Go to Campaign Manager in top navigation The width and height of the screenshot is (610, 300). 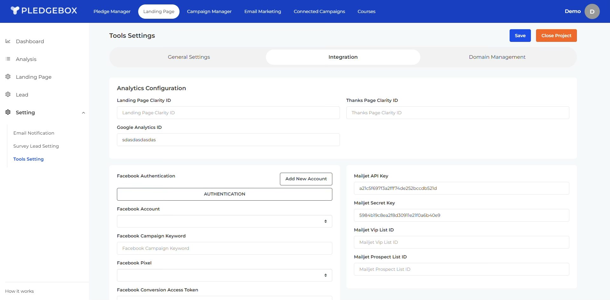[209, 11]
